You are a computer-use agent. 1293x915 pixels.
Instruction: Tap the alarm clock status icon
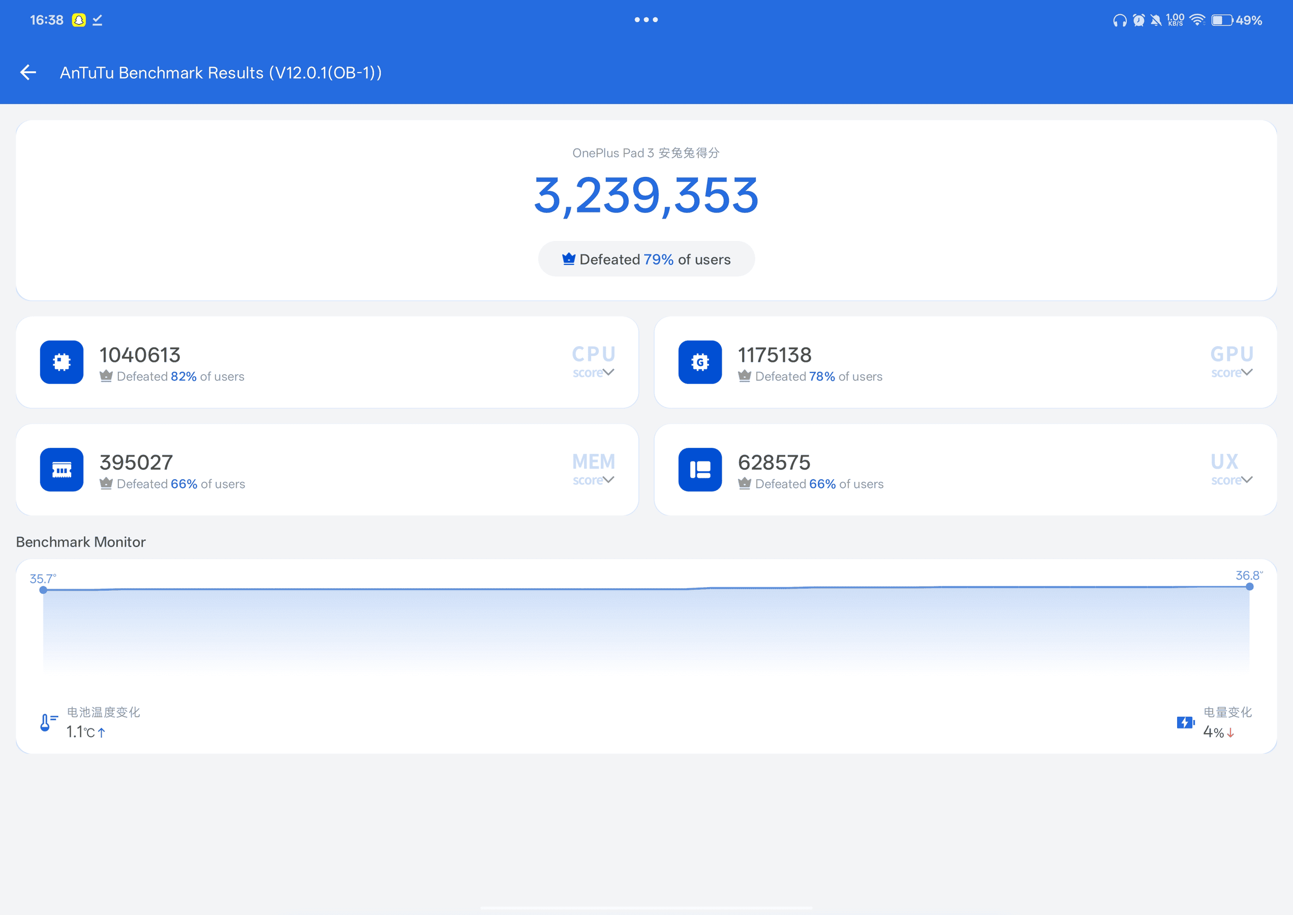(1138, 20)
